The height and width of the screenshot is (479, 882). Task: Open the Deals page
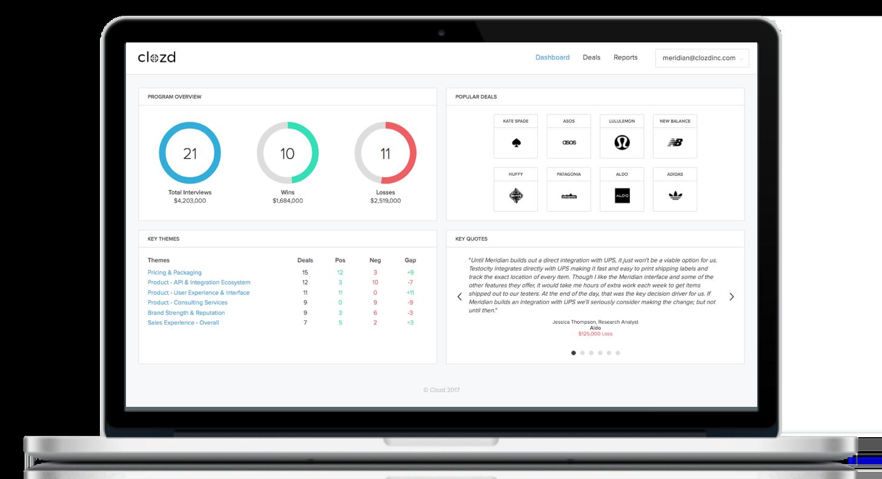591,58
